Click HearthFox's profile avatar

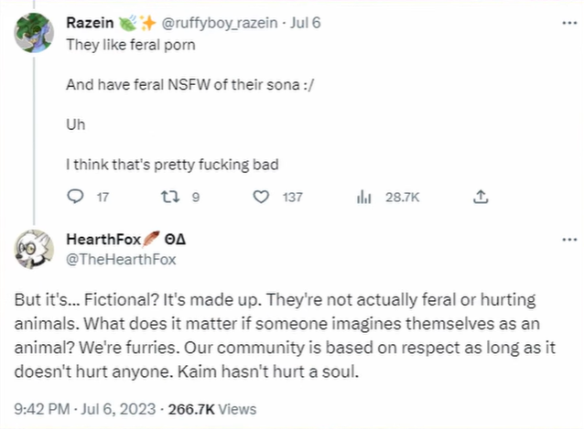pyautogui.click(x=35, y=250)
